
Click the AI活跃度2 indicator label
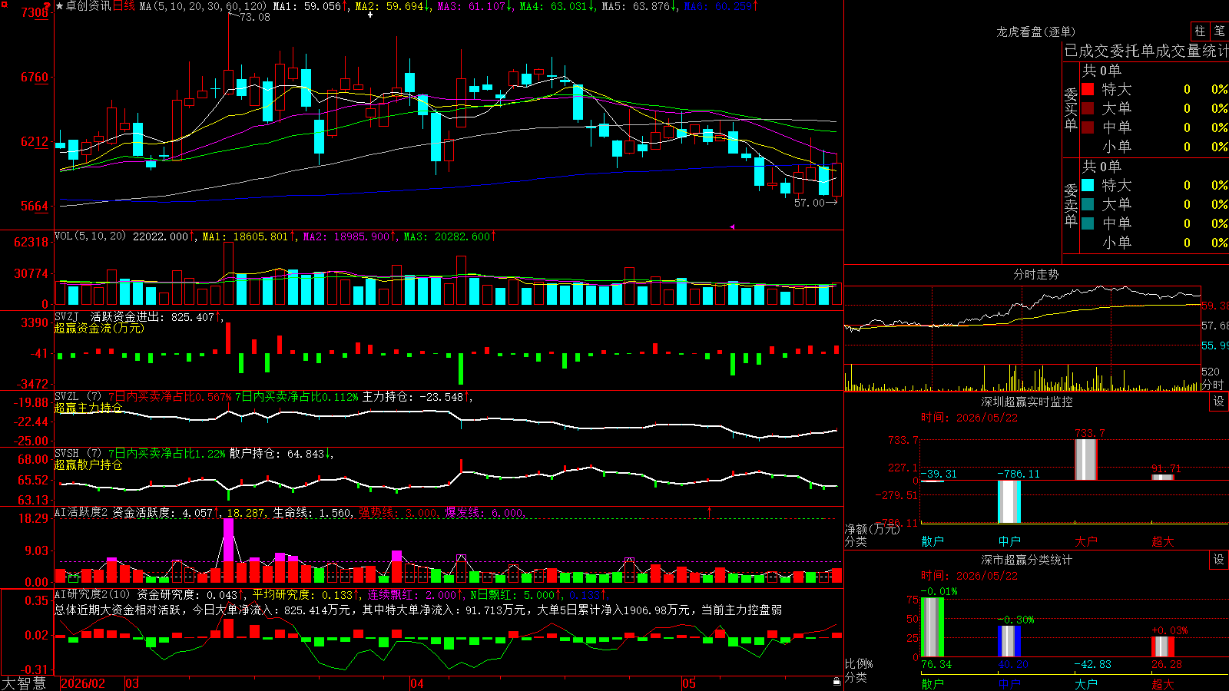[x=81, y=512]
